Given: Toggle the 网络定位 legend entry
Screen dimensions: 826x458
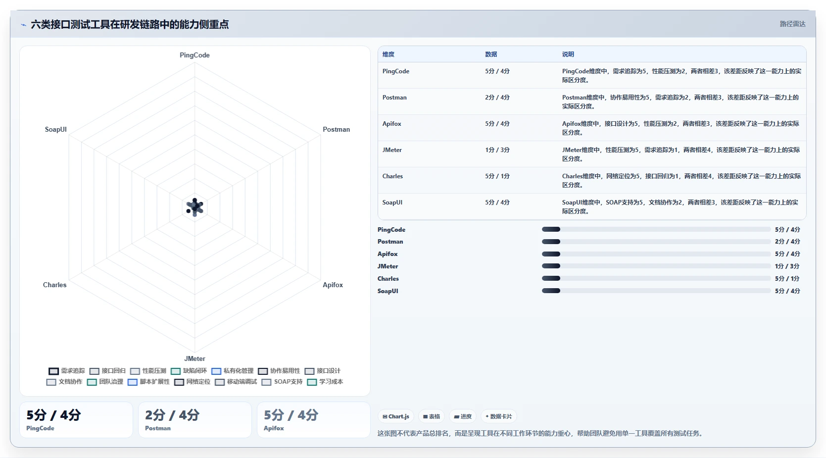Looking at the screenshot, I should pos(192,382).
